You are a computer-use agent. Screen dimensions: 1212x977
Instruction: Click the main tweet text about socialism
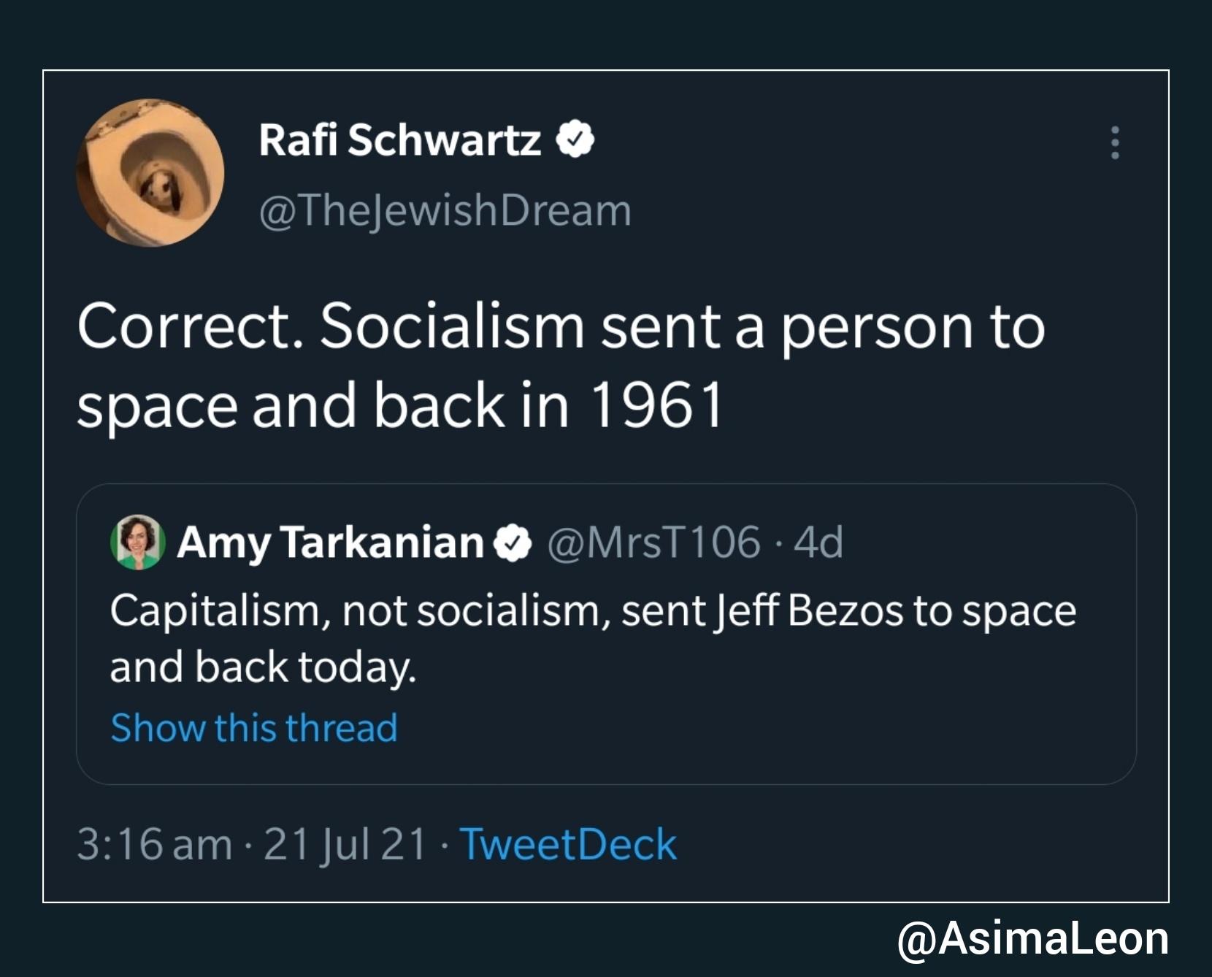pyautogui.click(x=561, y=365)
